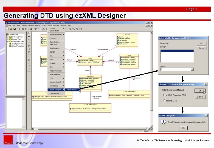Screen dimensions: 214x148
Task: Close the Choose DTD format dialog
Action: (x=206, y=84)
